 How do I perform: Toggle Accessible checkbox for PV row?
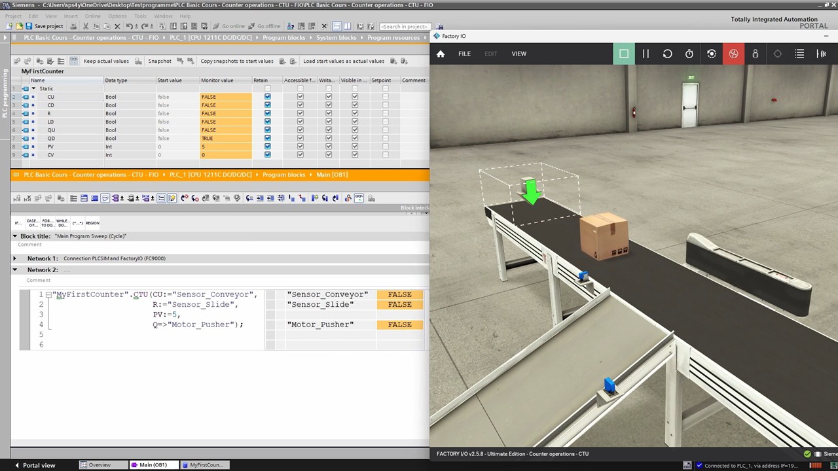point(300,147)
